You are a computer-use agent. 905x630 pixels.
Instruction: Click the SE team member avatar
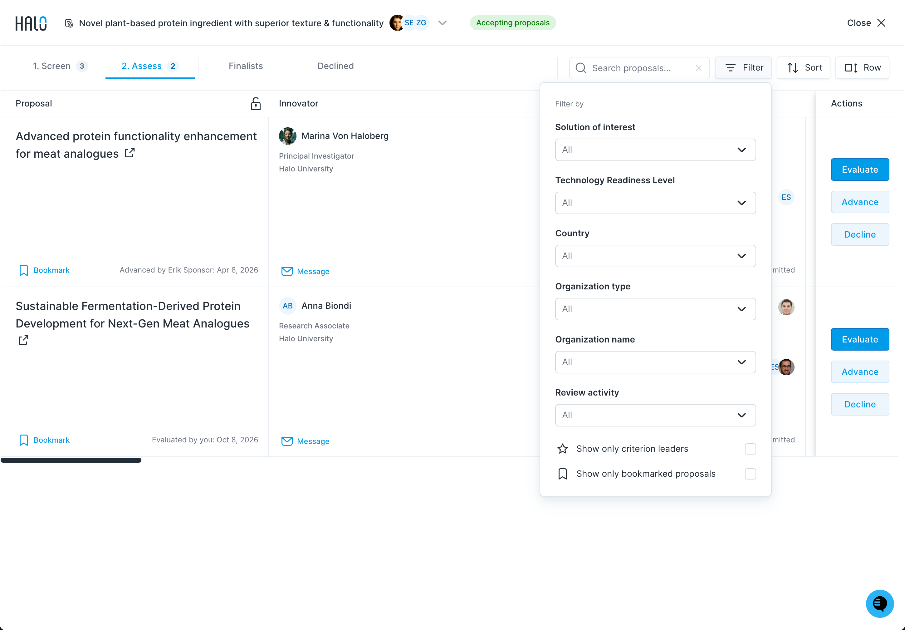pos(409,23)
